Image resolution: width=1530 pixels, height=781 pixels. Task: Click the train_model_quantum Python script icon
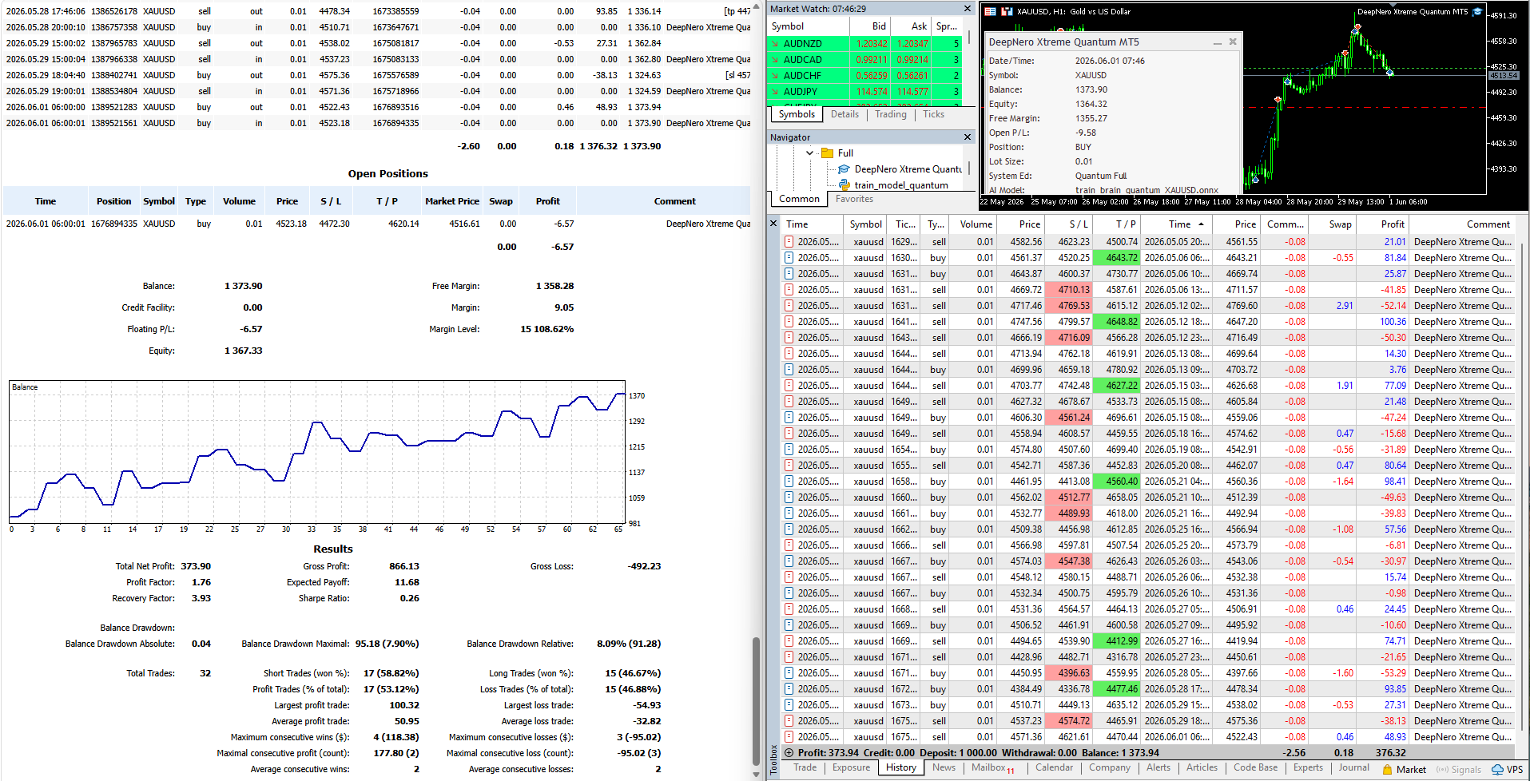coord(844,185)
